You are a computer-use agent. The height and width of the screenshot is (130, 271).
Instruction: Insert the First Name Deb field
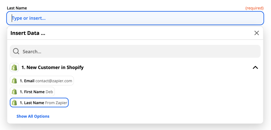click(32, 92)
